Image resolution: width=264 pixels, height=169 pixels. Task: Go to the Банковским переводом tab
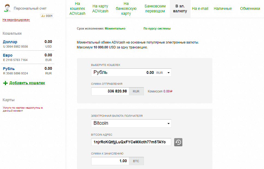click(155, 8)
